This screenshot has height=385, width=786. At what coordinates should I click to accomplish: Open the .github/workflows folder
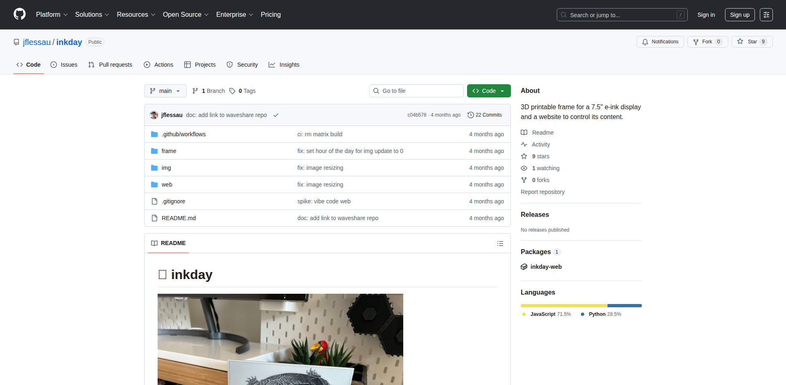183,134
